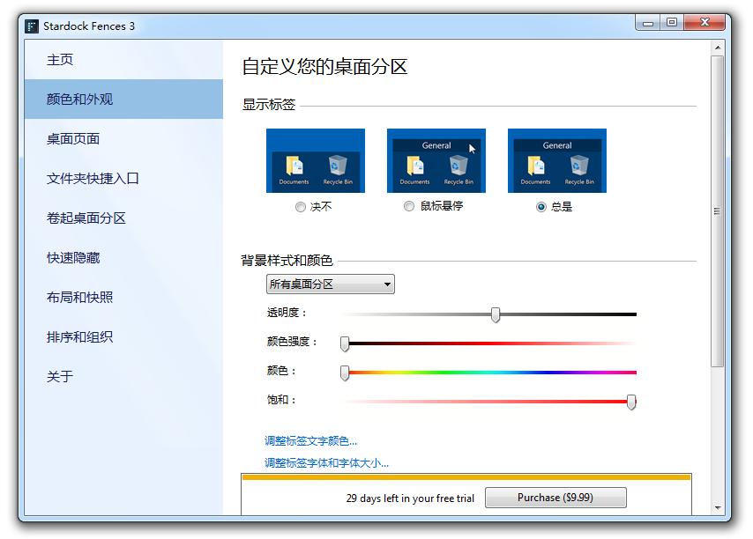Click the no-label fence preview thumbnail
The height and width of the screenshot is (539, 753).
click(316, 160)
